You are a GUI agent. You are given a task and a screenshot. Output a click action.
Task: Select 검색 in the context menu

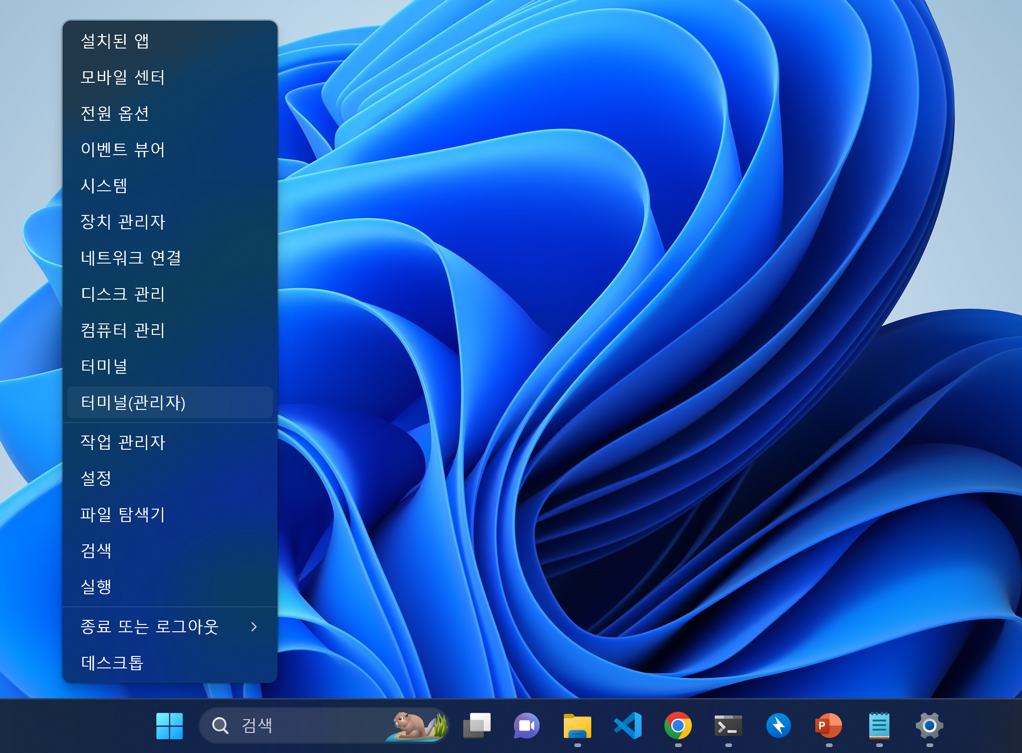coord(170,550)
